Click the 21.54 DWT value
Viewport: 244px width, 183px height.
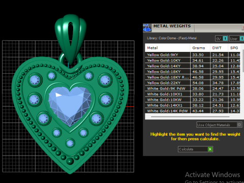(218, 55)
